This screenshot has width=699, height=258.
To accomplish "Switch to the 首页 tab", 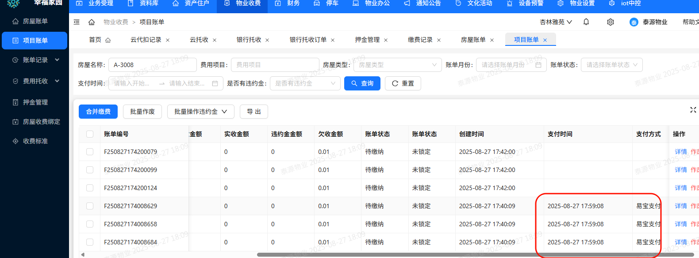I will (x=100, y=40).
